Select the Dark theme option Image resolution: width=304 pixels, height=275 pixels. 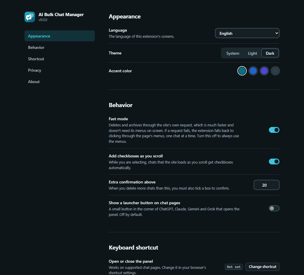pyautogui.click(x=270, y=53)
